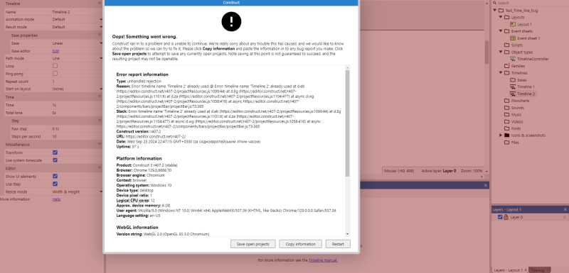The height and width of the screenshot is (273, 569).
Task: Uncheck Use system timescale checkbox
Action: [55, 160]
